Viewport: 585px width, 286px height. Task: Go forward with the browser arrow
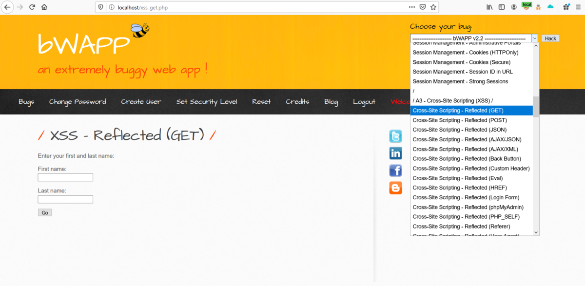20,7
